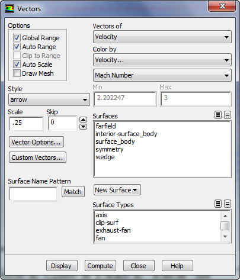Uncheck the Global Range option

pyautogui.click(x=17, y=37)
